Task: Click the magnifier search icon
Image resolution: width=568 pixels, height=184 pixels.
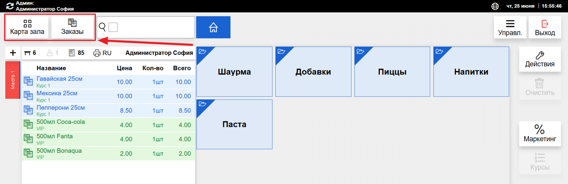Action: (102, 27)
